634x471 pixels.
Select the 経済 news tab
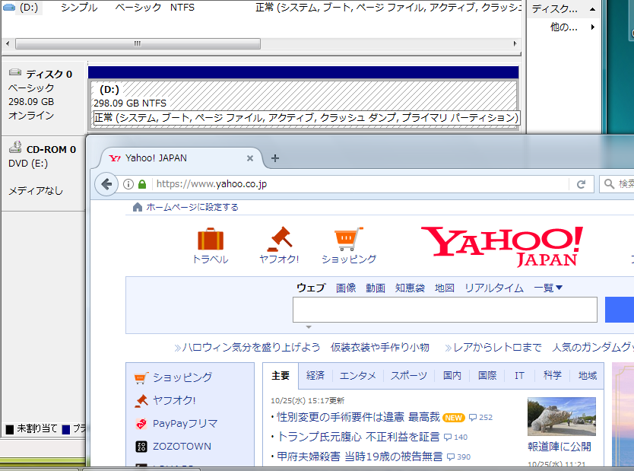tap(315, 376)
